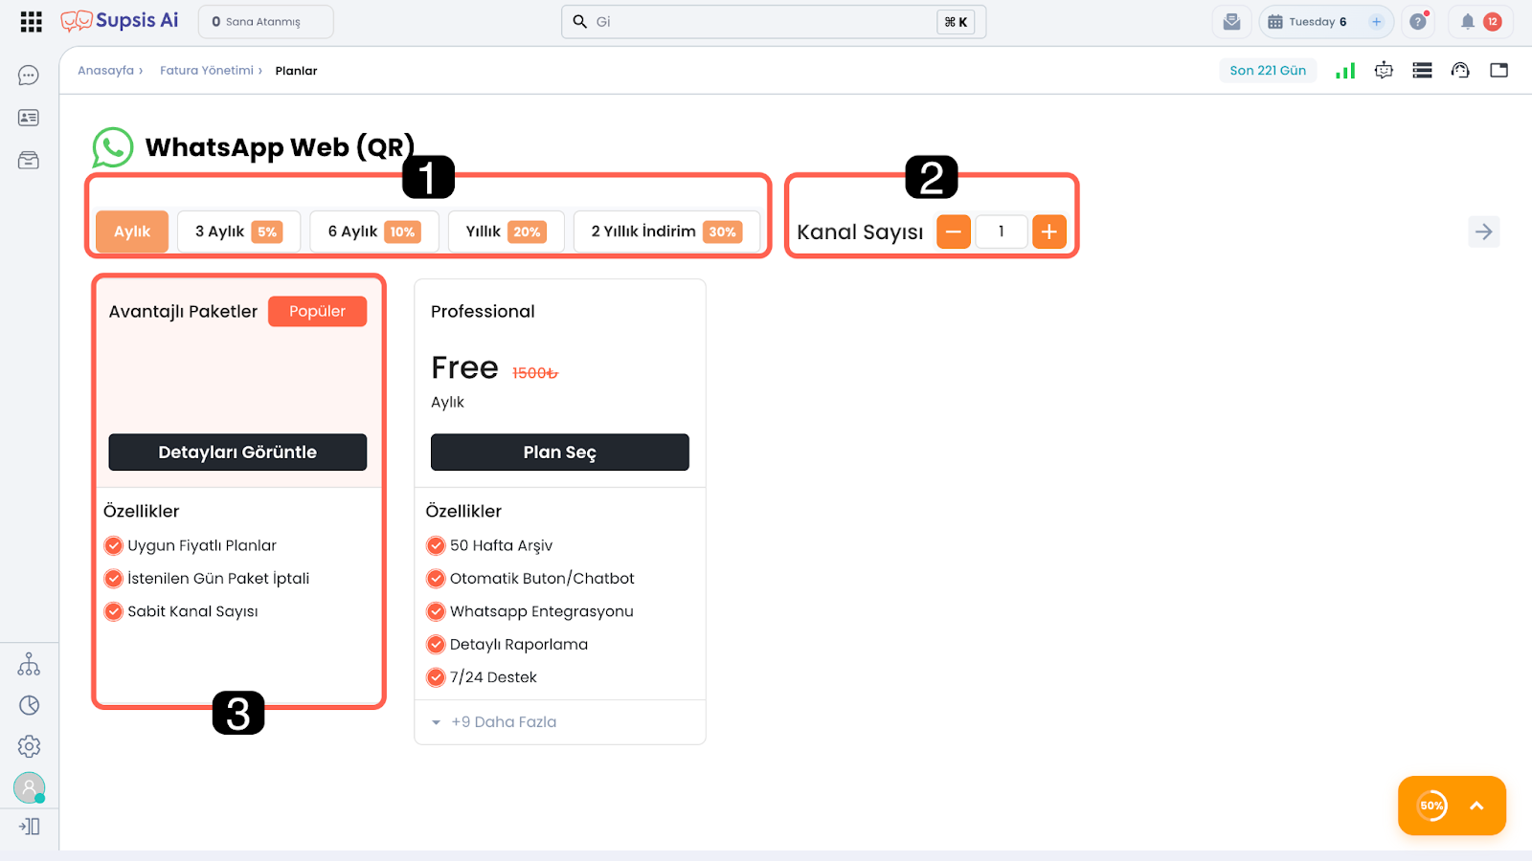Click the headset support icon
This screenshot has width=1532, height=861.
1460,71
